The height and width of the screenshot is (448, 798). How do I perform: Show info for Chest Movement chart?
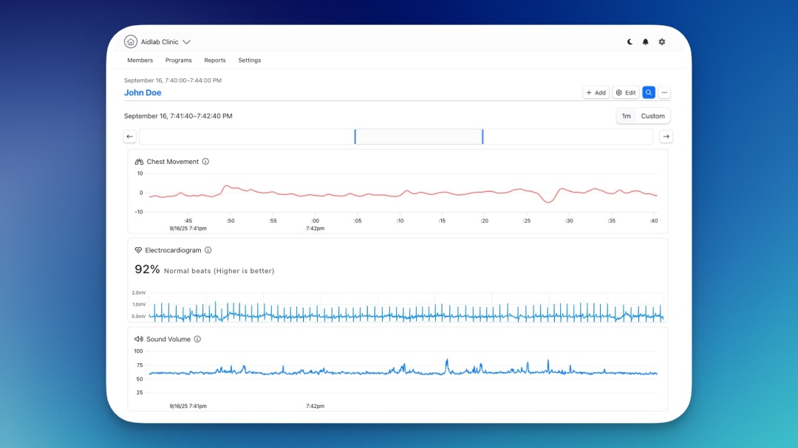pyautogui.click(x=205, y=162)
